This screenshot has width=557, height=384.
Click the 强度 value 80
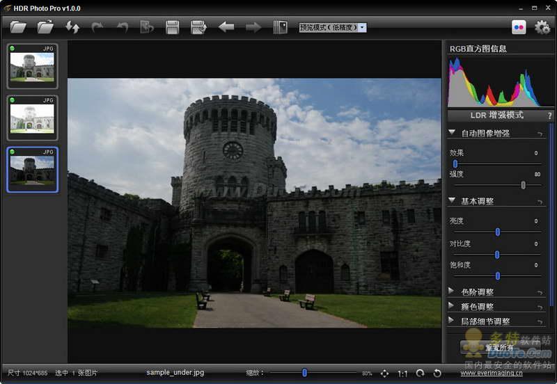tap(537, 174)
